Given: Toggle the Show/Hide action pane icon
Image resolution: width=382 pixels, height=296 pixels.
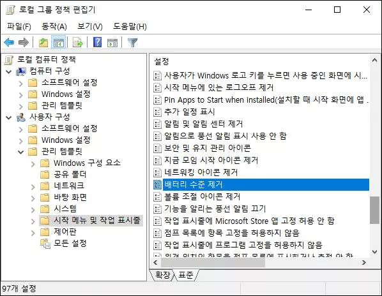Looking at the screenshot, I should (x=112, y=43).
